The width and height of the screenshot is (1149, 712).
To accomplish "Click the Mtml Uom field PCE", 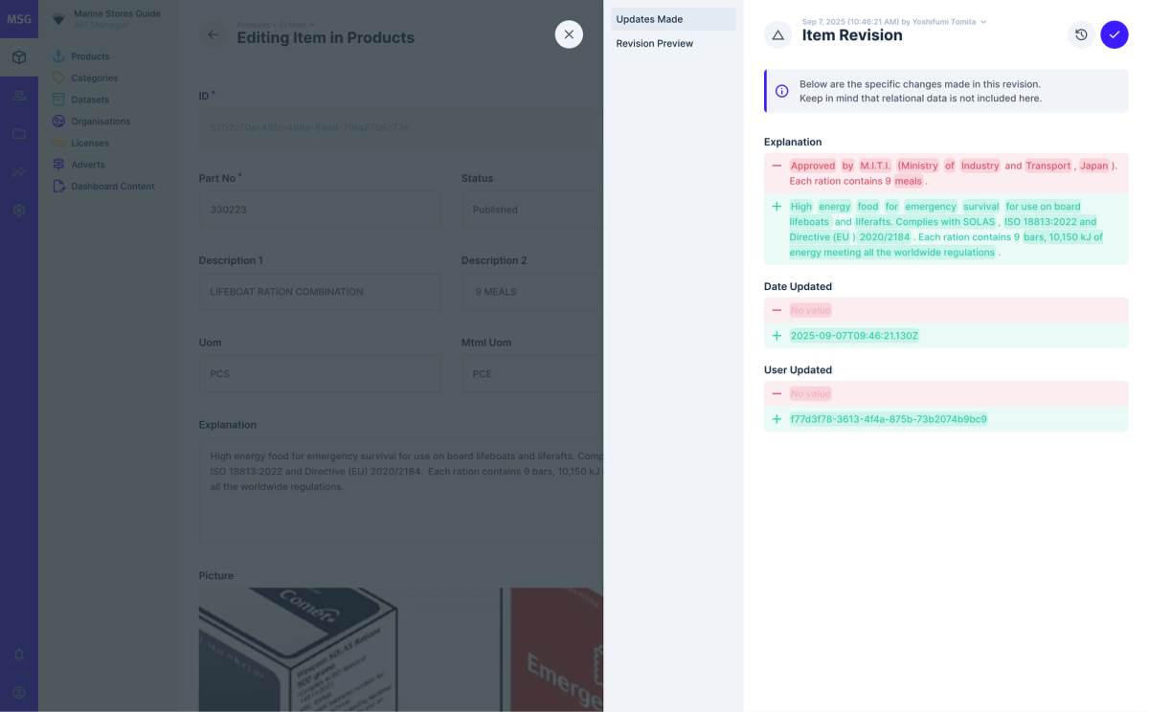I will coord(532,374).
